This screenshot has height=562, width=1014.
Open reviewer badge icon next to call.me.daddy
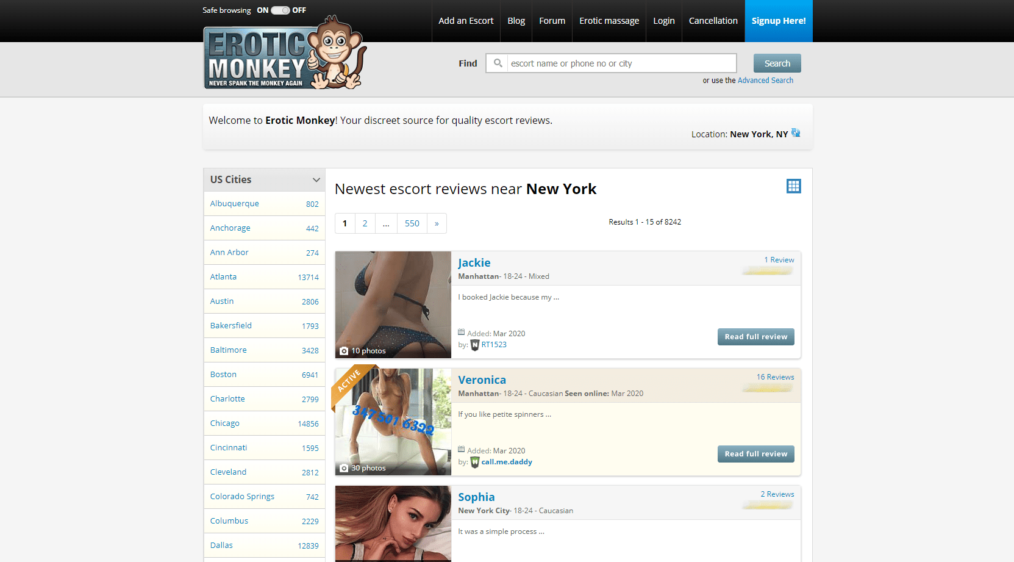point(475,463)
